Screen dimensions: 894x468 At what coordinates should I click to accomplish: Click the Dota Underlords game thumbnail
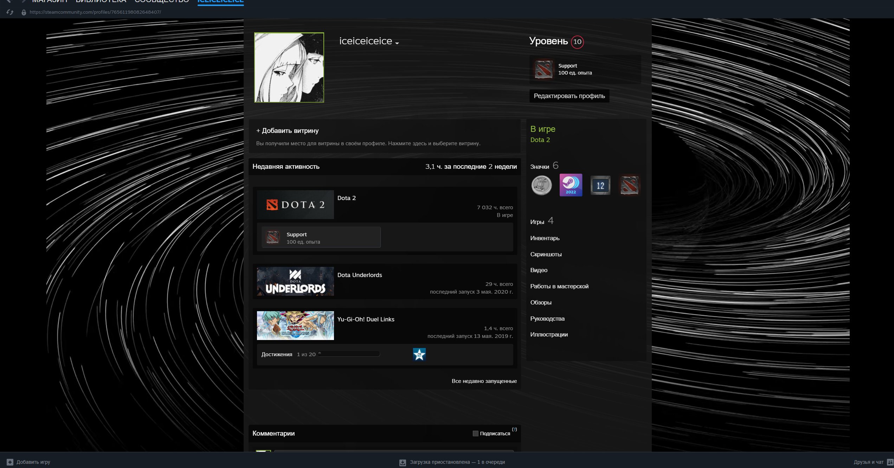[295, 281]
